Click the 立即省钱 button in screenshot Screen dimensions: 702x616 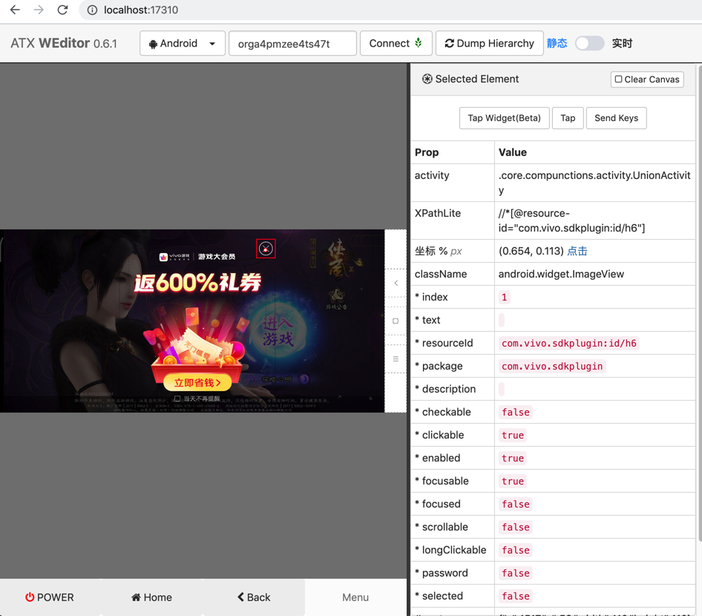click(197, 382)
